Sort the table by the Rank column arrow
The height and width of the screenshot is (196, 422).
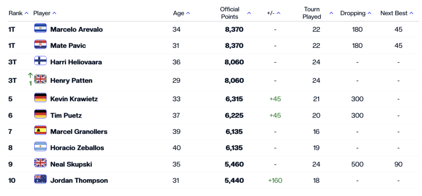(x=26, y=13)
